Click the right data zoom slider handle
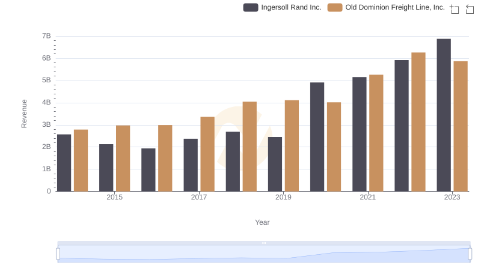Viewport: 481px width, 277px height. [470, 254]
